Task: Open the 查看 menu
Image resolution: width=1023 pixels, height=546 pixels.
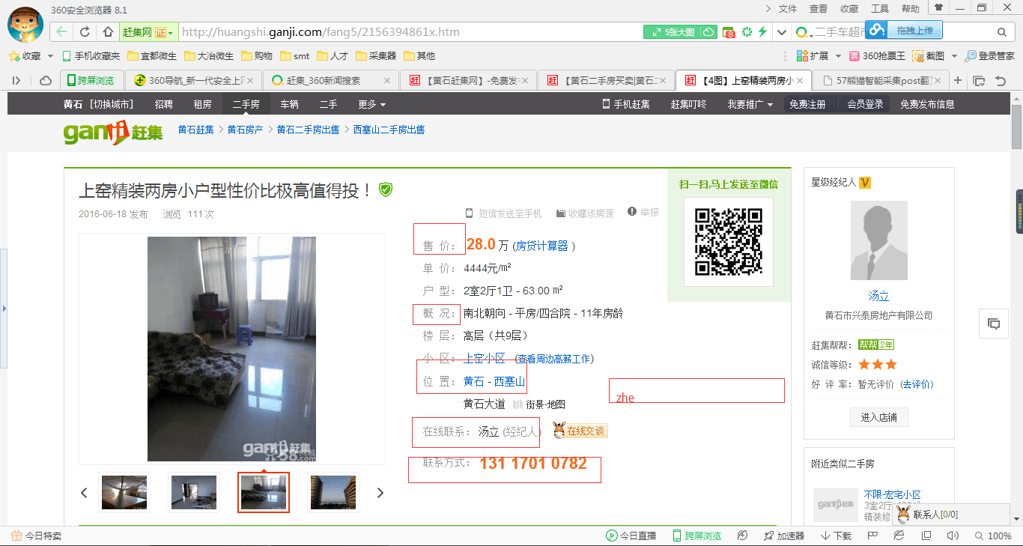Action: tap(819, 9)
